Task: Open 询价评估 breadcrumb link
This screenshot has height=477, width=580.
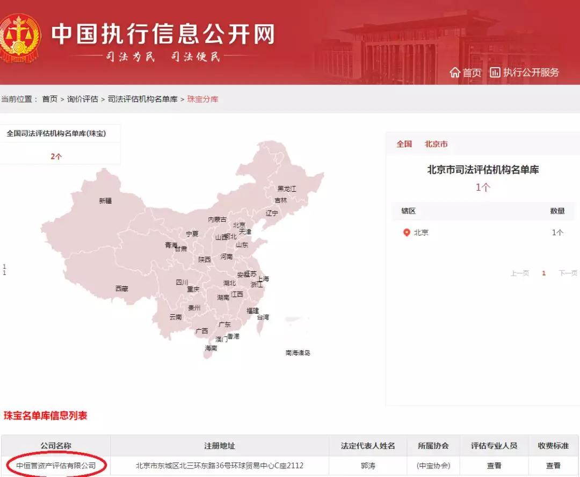Action: [x=83, y=99]
